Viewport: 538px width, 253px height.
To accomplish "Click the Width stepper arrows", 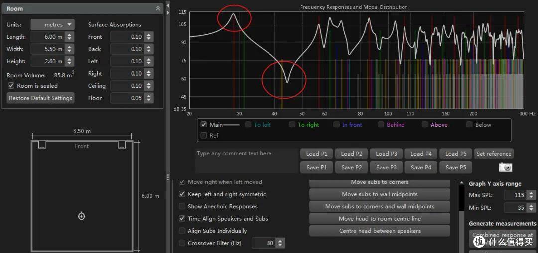I will click(69, 49).
